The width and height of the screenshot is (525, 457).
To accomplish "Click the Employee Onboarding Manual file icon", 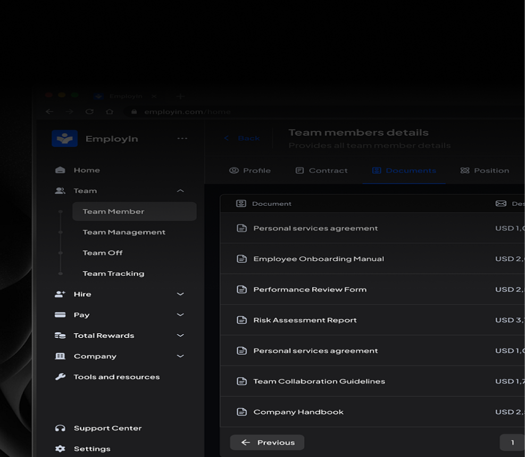I will (241, 259).
